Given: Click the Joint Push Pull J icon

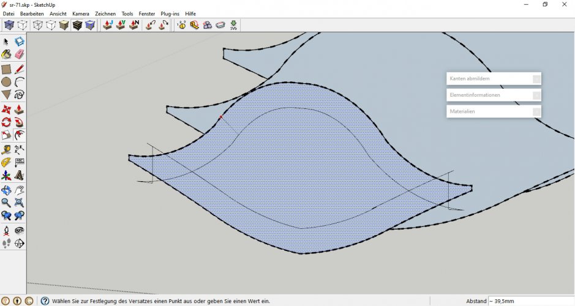Looking at the screenshot, I should 108,25.
